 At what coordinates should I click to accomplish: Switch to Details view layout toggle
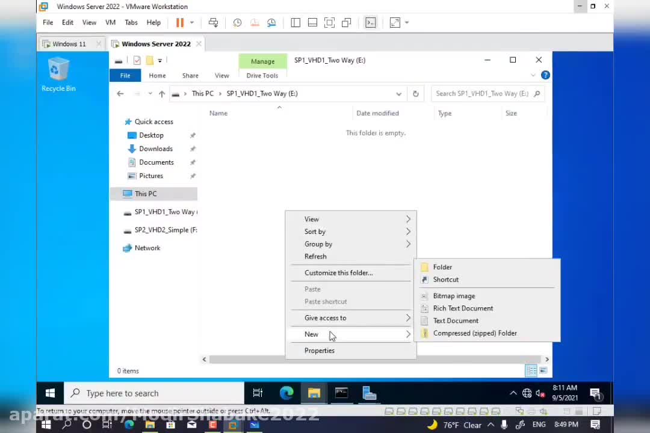click(x=531, y=370)
